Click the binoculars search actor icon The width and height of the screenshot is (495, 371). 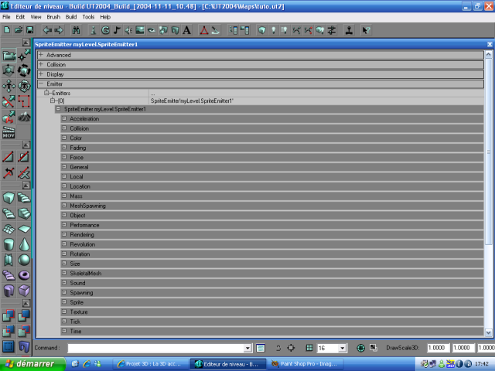coord(76,30)
